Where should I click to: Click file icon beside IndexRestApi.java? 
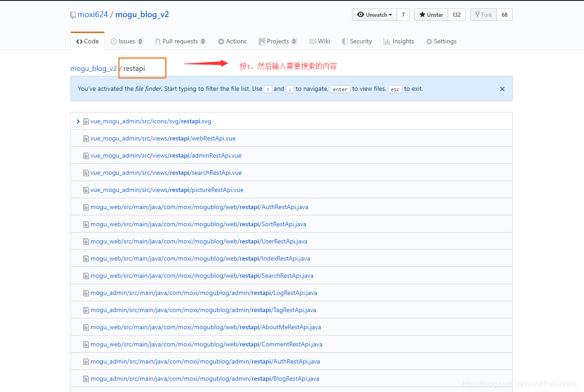[86, 259]
